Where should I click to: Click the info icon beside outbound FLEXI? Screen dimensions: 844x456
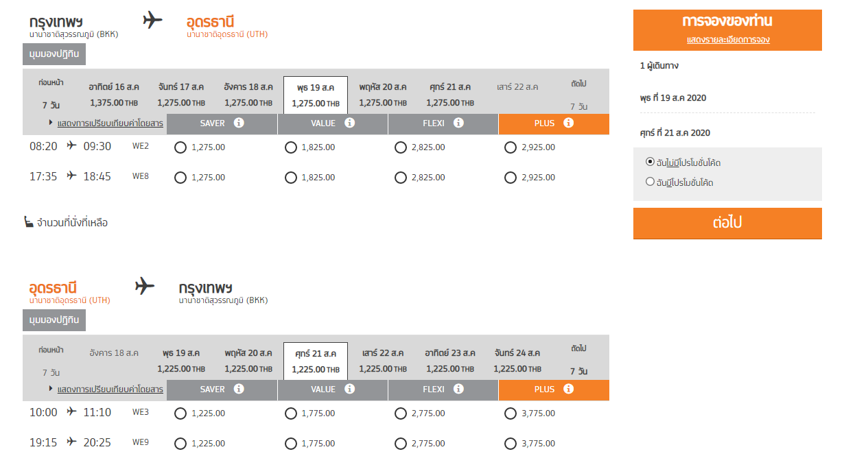pos(458,123)
